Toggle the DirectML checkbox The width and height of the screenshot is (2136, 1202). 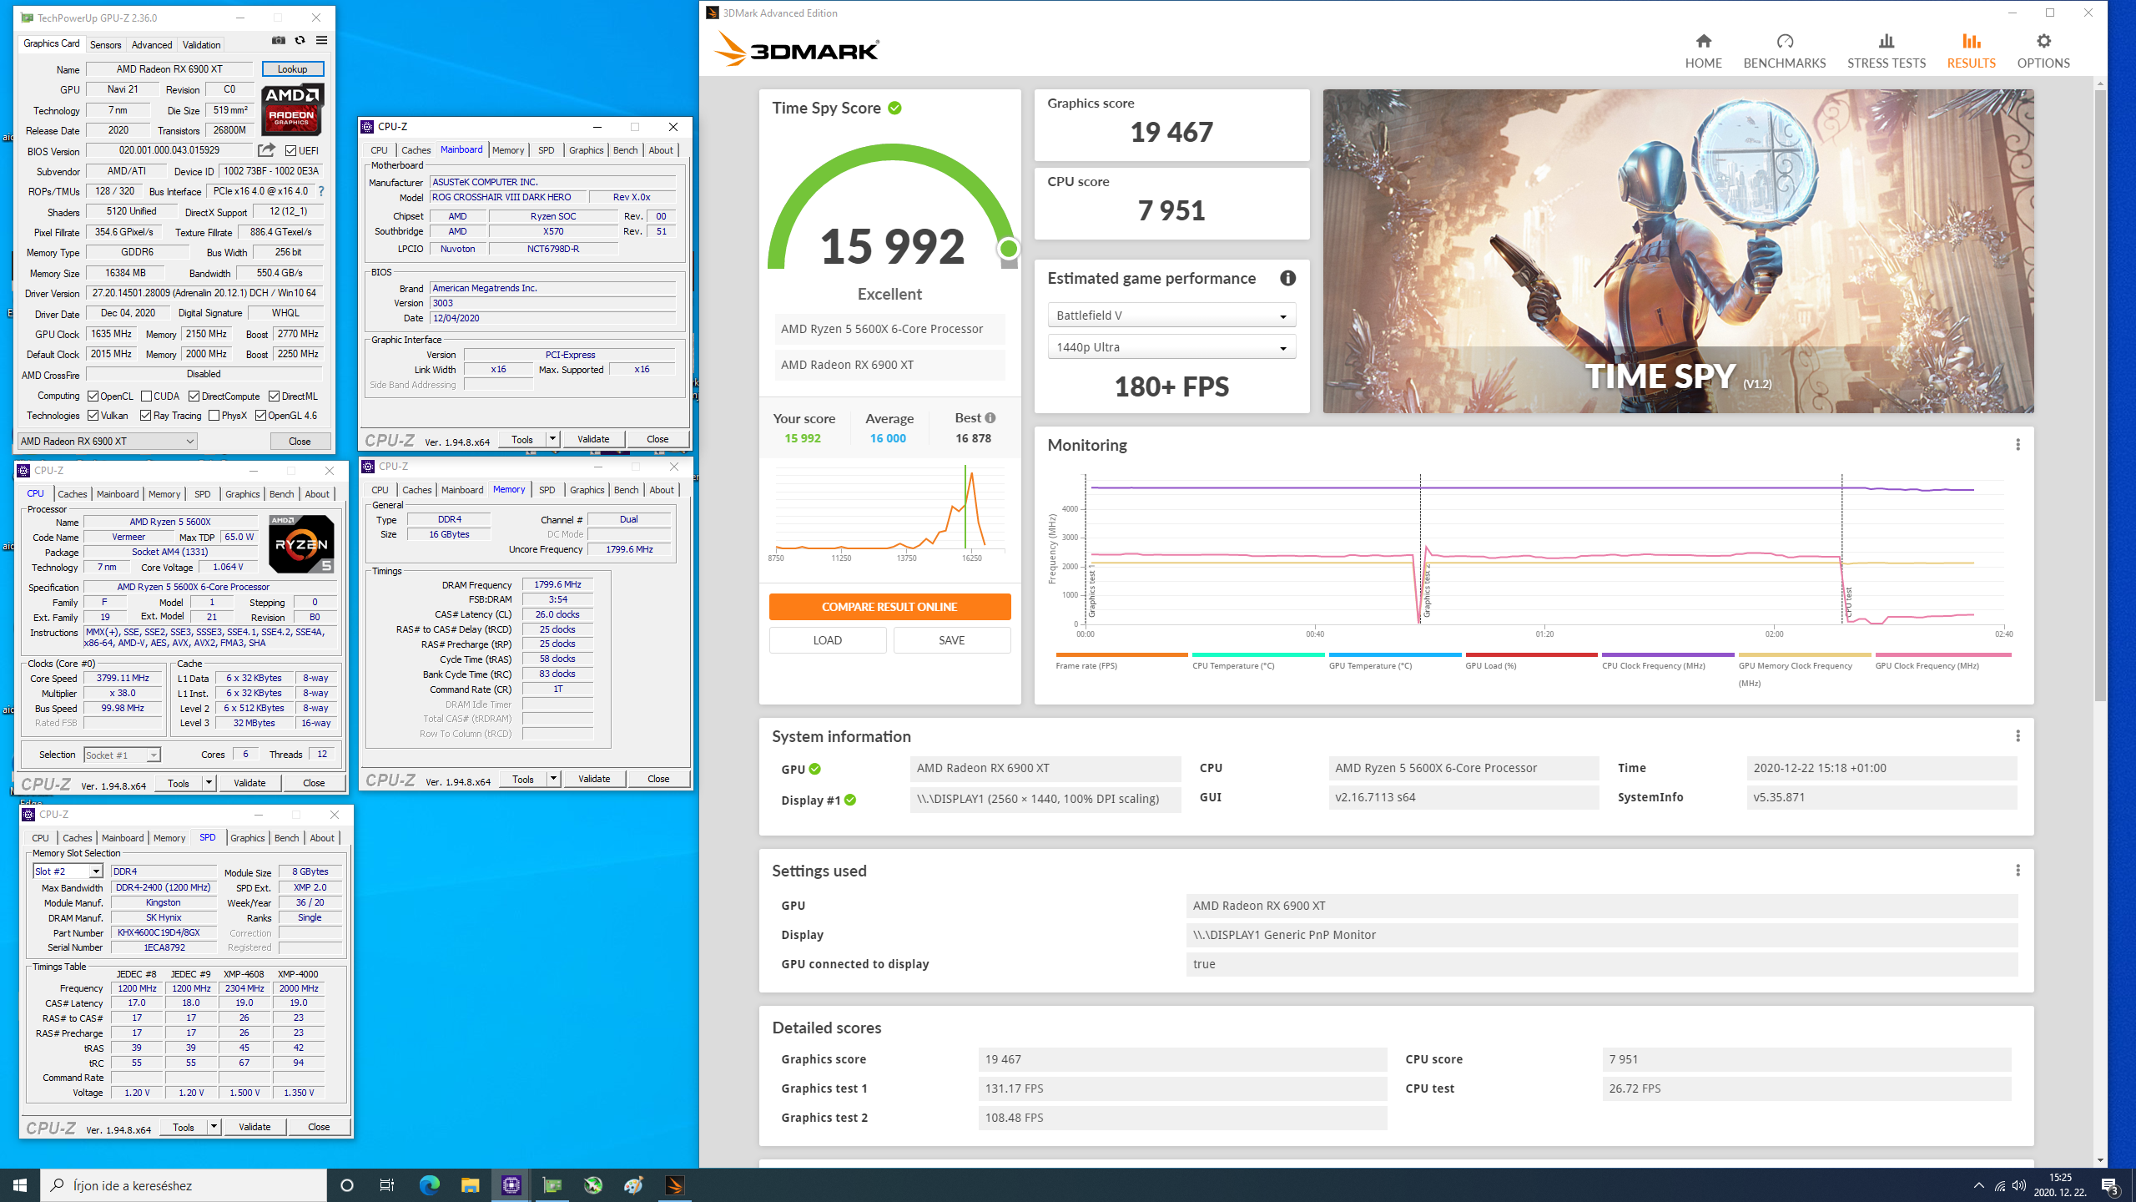274,396
